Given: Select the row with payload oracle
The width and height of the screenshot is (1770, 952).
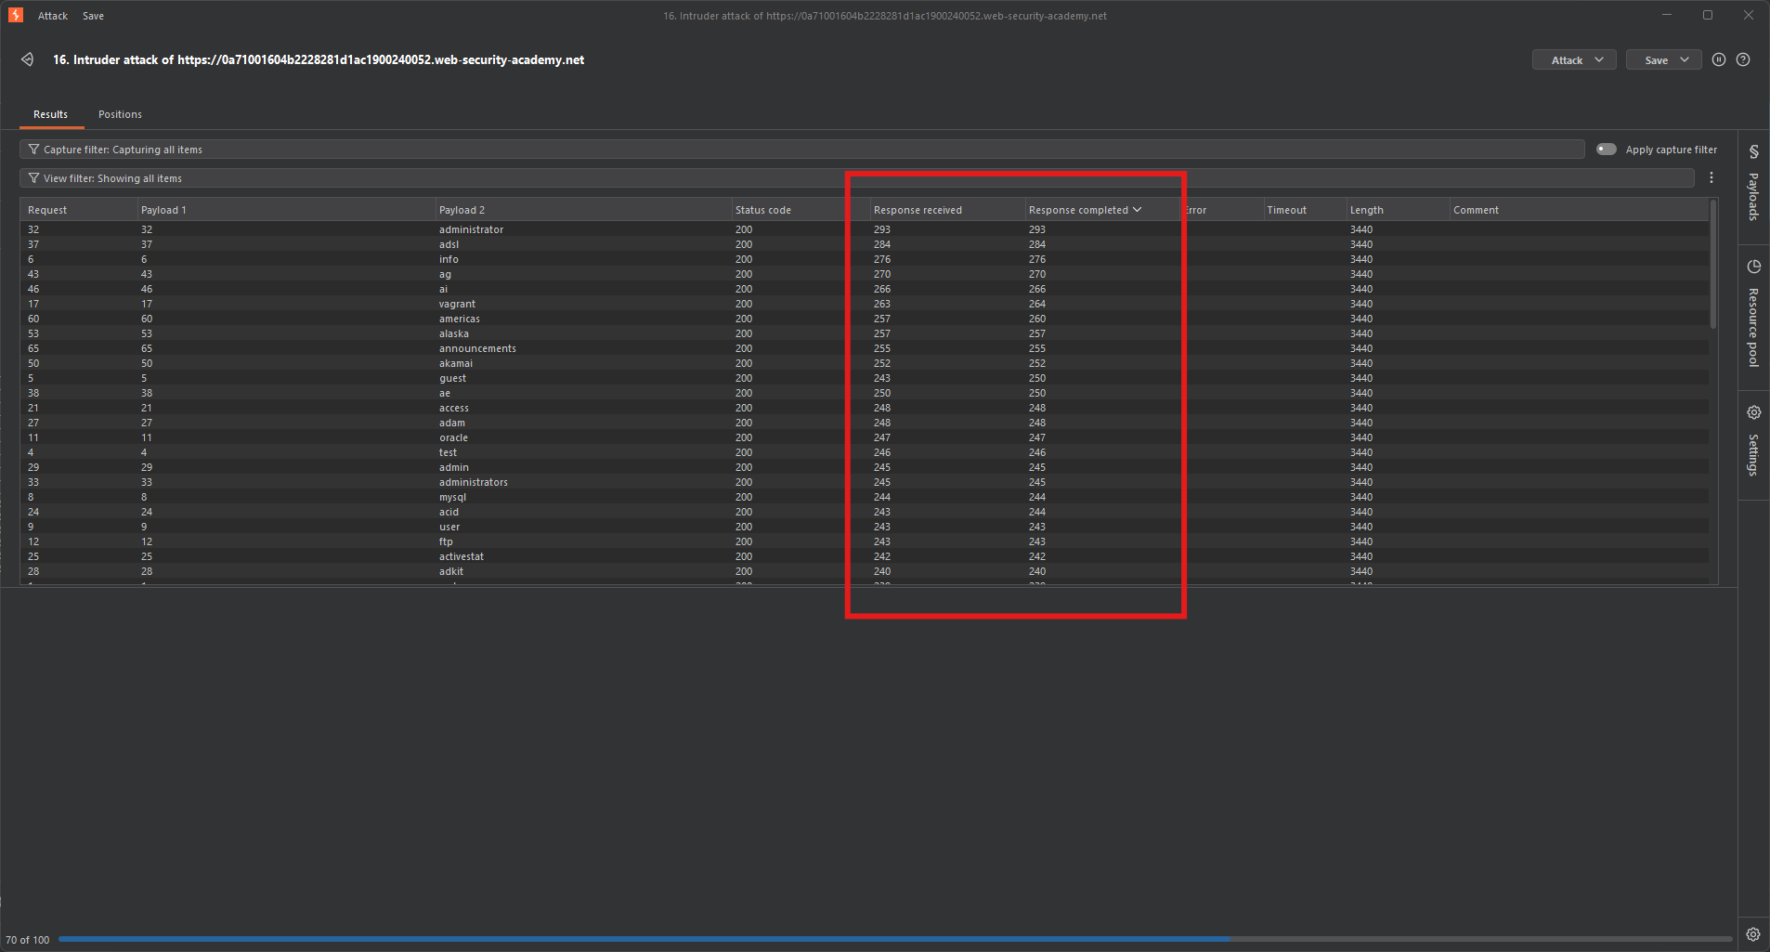Looking at the screenshot, I should pos(865,437).
